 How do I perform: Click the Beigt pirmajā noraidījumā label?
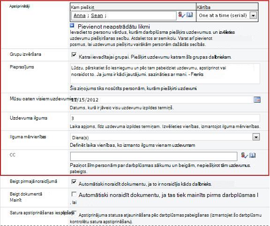pos(33,181)
